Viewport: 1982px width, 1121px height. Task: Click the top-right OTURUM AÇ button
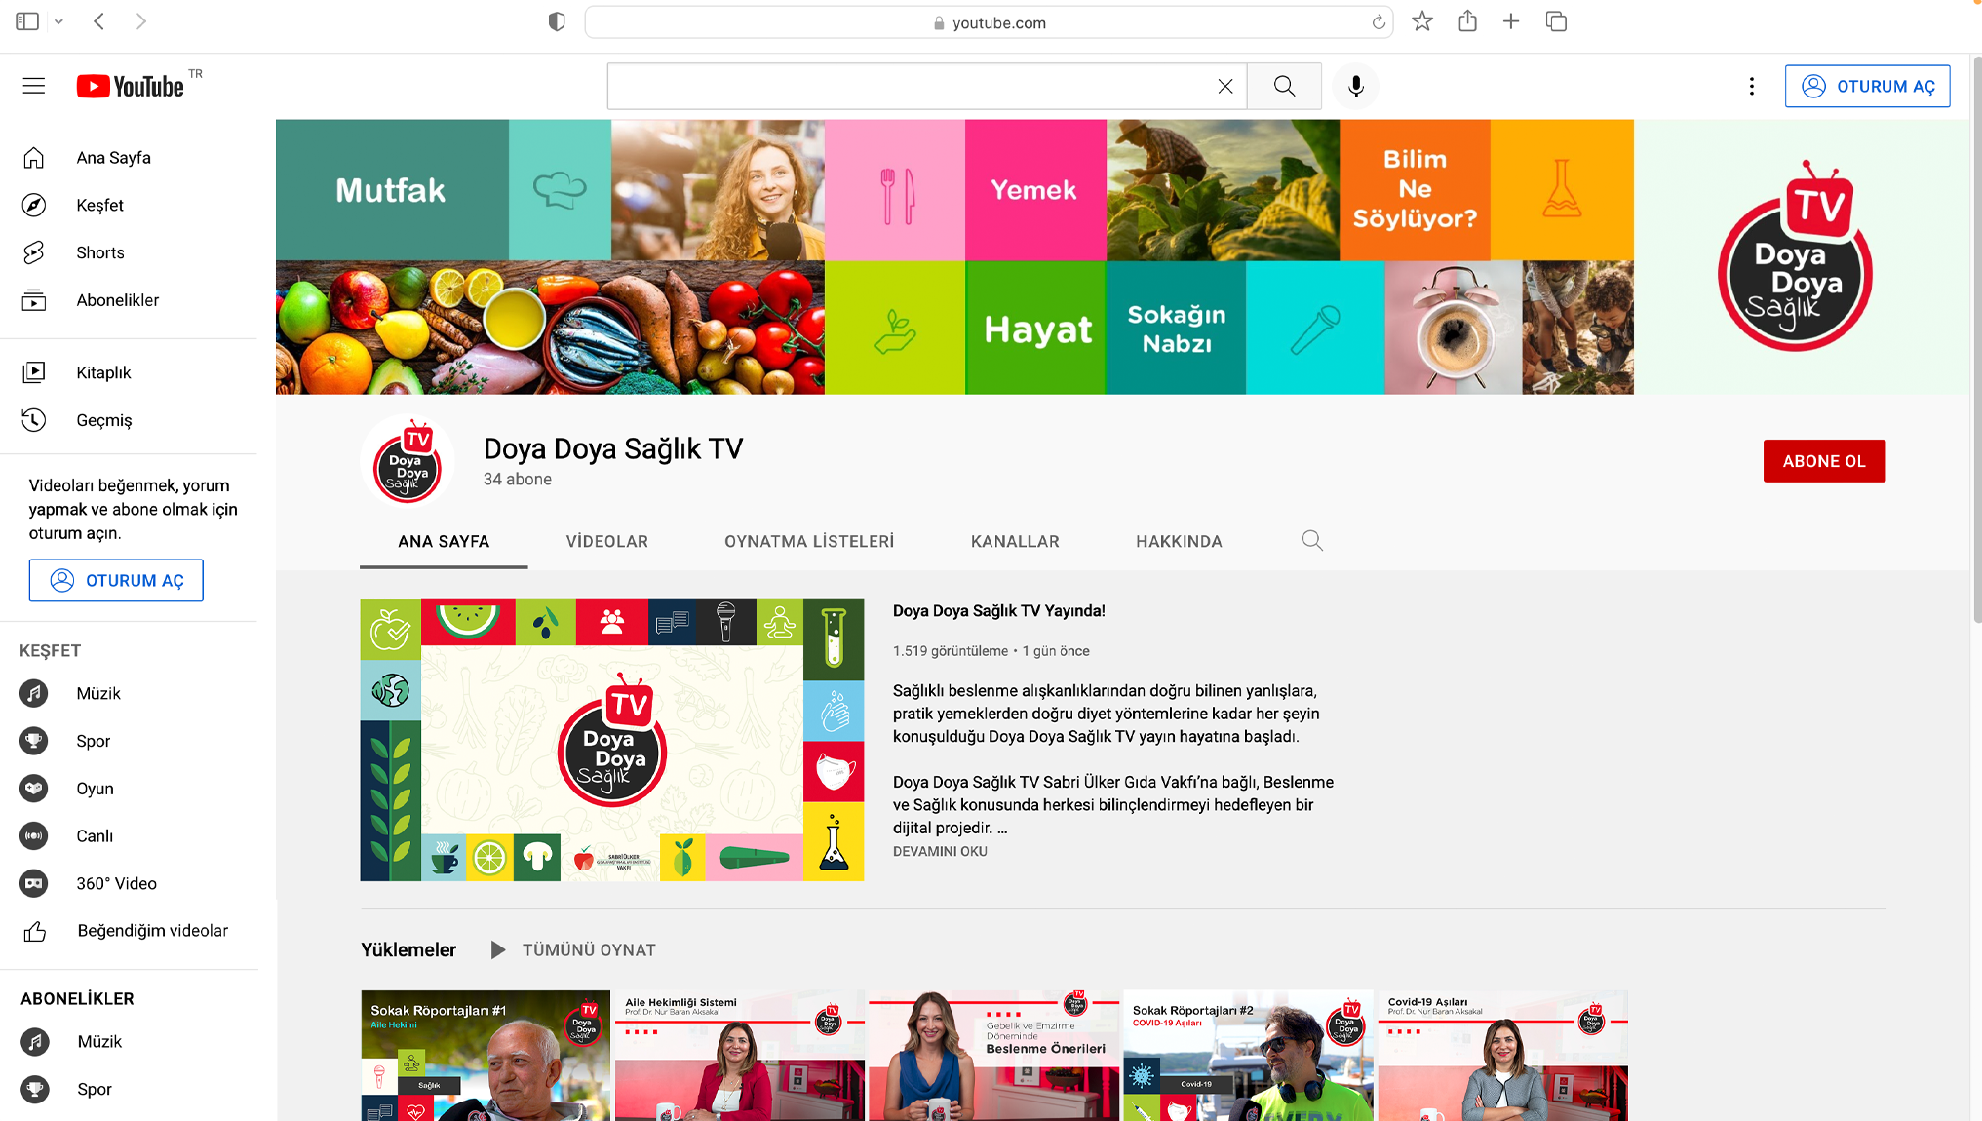click(x=1867, y=86)
